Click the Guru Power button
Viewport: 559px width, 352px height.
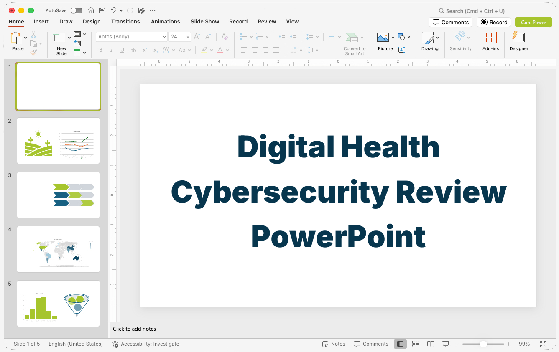[533, 22]
